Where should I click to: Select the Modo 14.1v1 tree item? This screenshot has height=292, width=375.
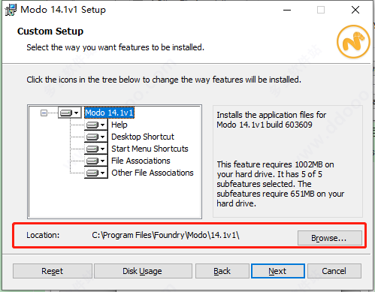(x=109, y=113)
